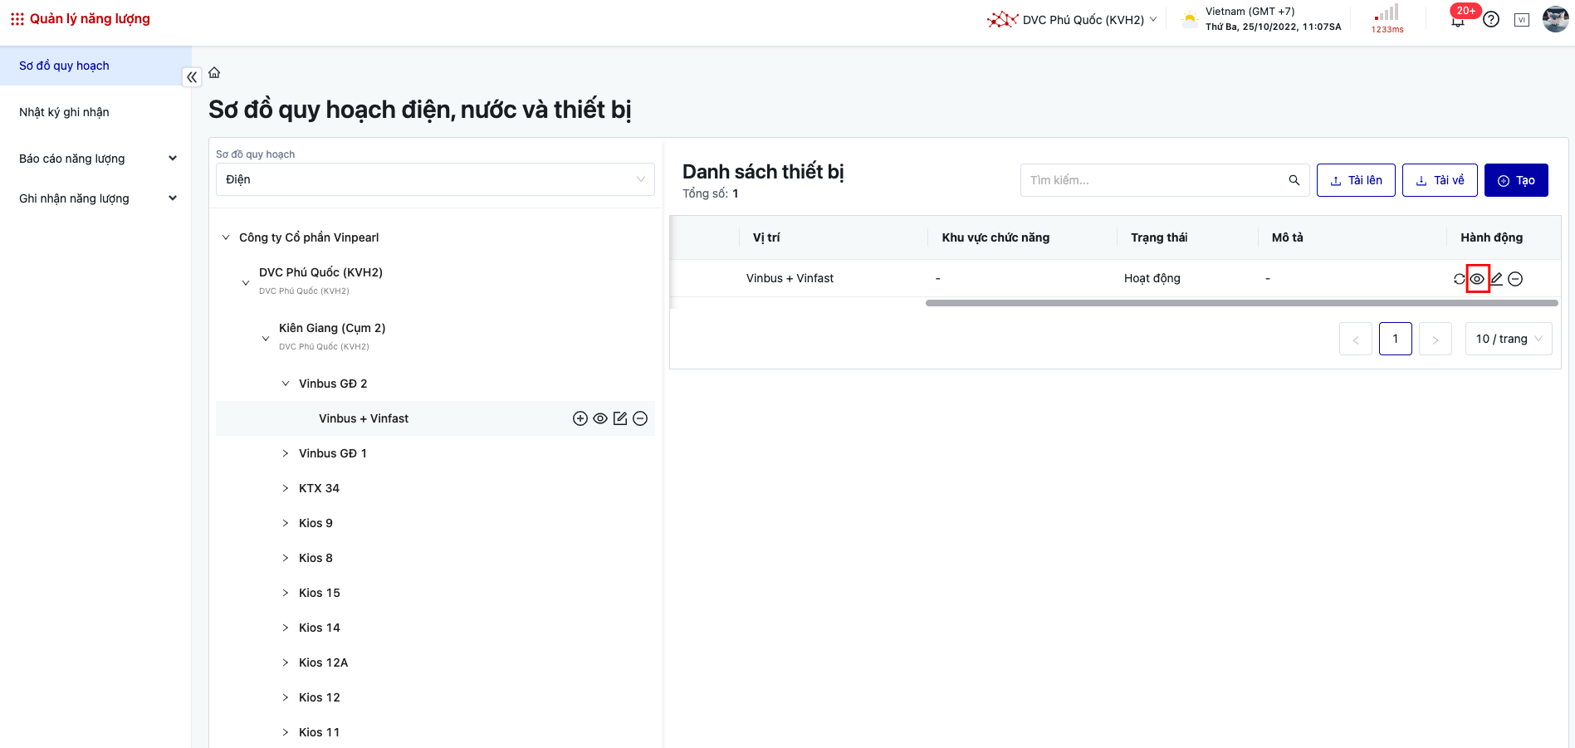
Task: Open the Điện planning diagram dropdown
Action: pos(435,179)
